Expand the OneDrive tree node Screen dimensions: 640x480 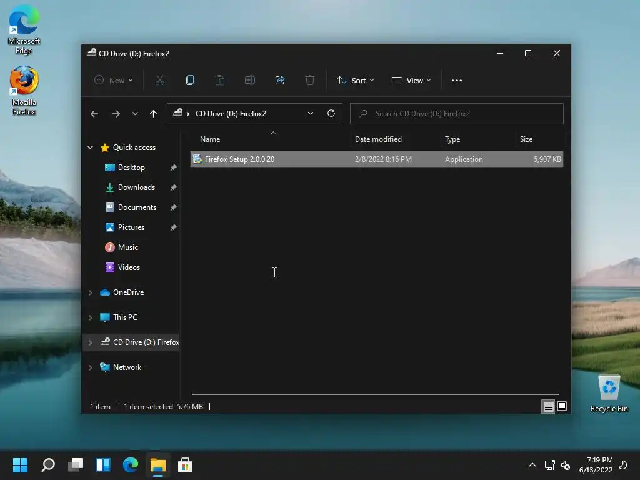91,292
